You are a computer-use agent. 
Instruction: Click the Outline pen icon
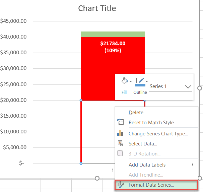point(140,81)
